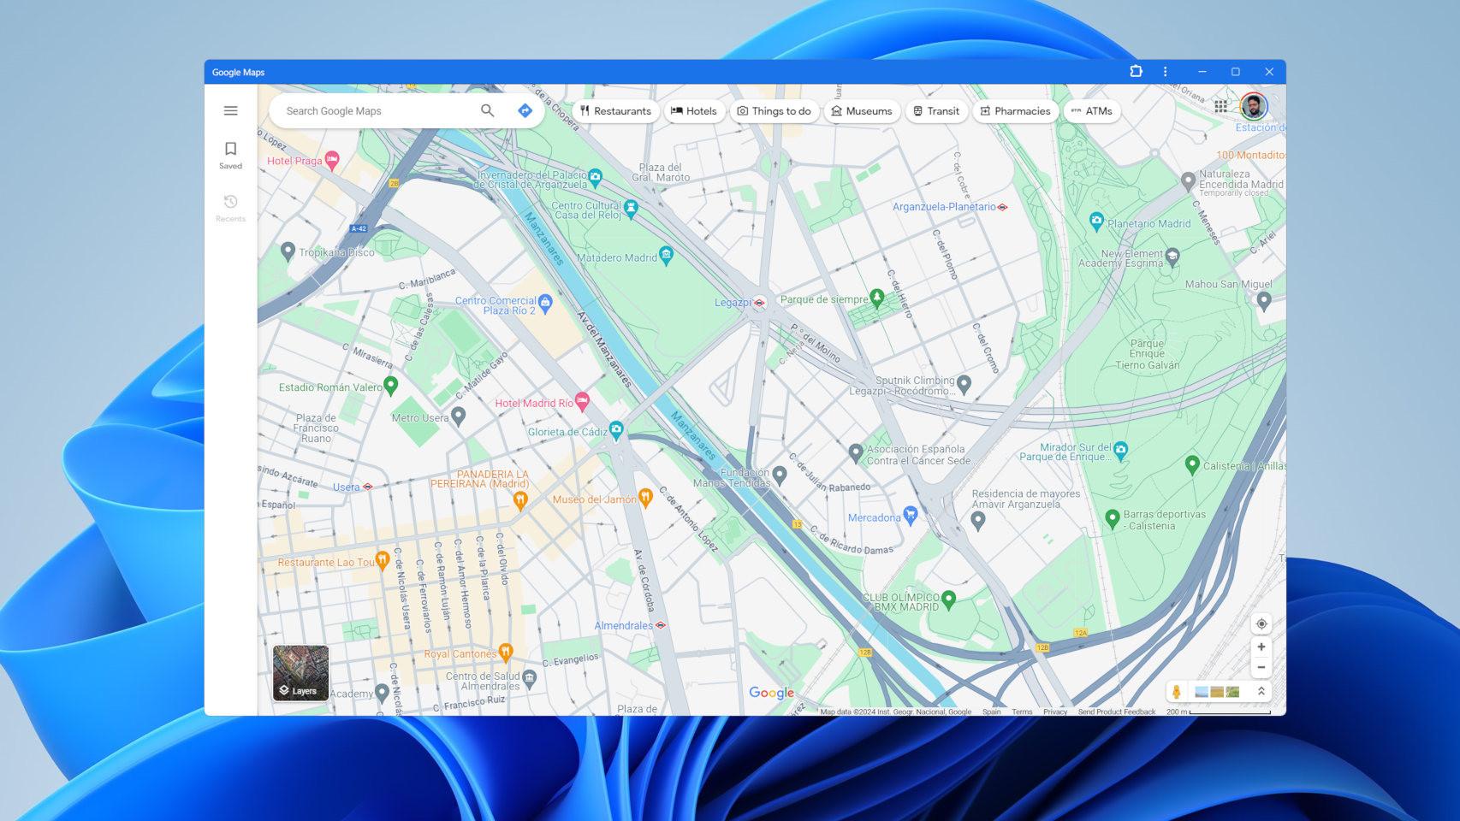Select the Centro Comercial Plaza Río 2 pin
Screen dimensions: 1460x821
545,302
